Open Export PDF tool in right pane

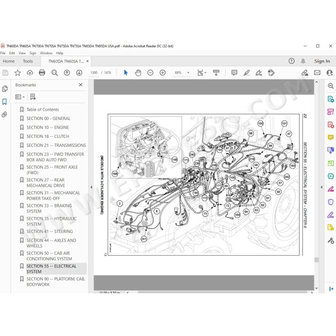click(x=331, y=99)
